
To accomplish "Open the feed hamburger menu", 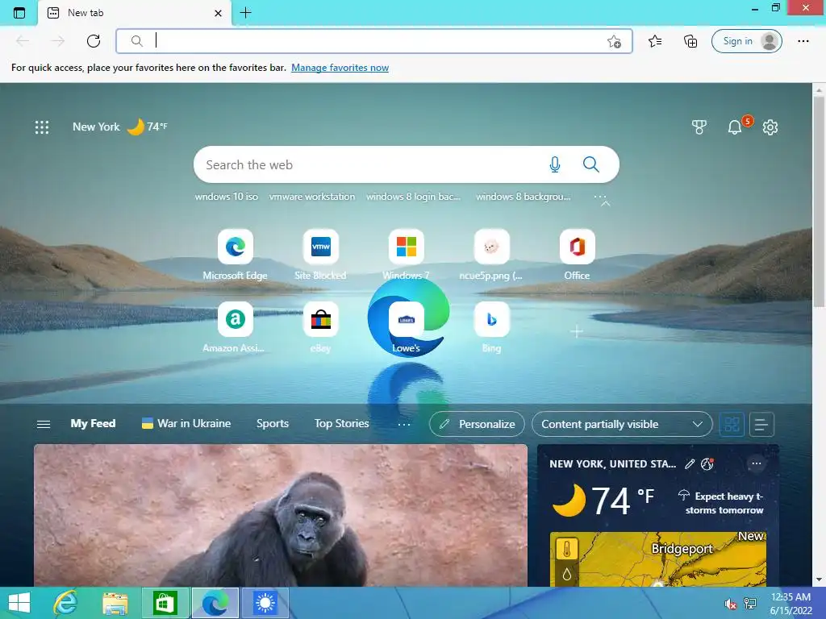I will 44,424.
